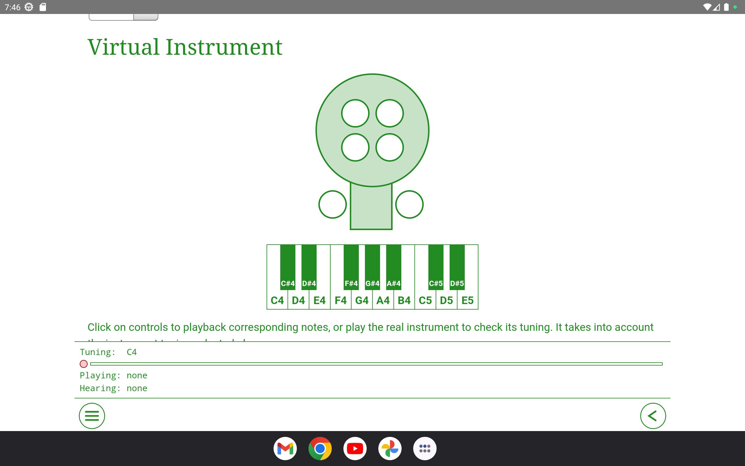Click the settings gear in status bar
745x466 pixels.
[29, 7]
